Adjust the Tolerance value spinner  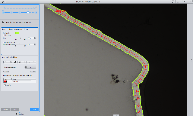click(35, 38)
